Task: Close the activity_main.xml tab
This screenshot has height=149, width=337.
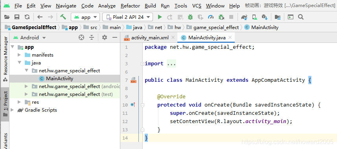Action: click(x=173, y=38)
